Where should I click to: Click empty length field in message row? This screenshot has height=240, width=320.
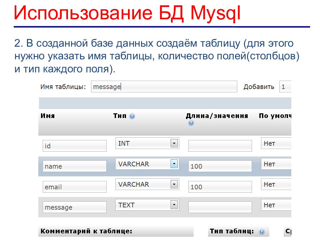click(x=220, y=207)
